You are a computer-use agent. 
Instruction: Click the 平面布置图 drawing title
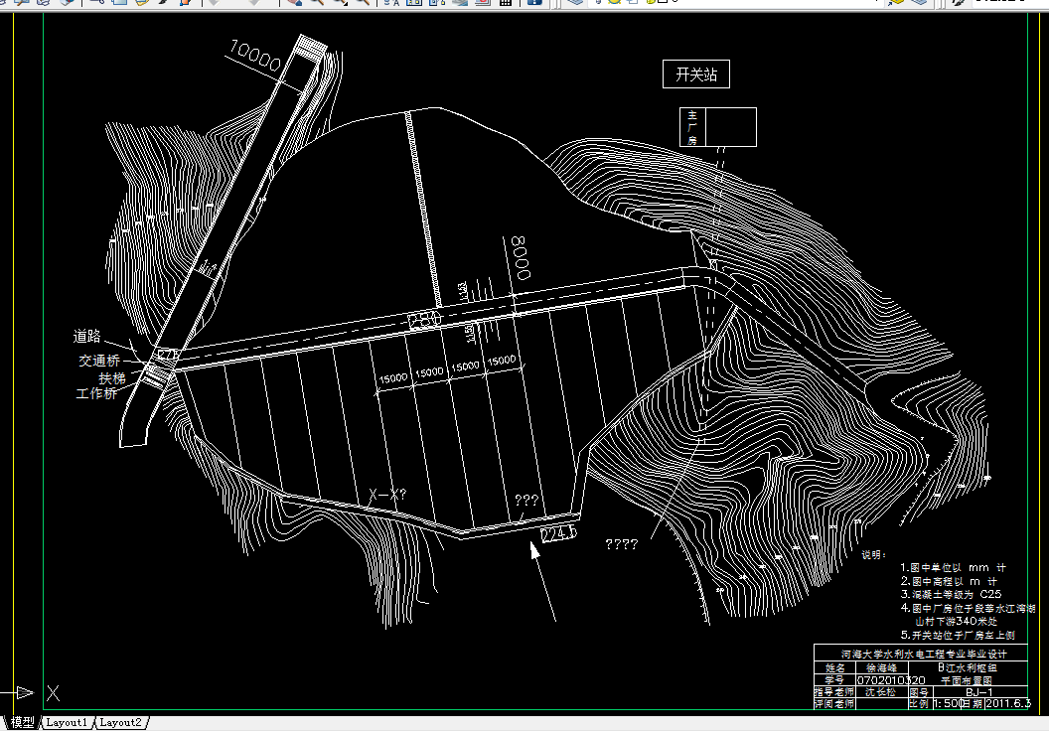[968, 680]
